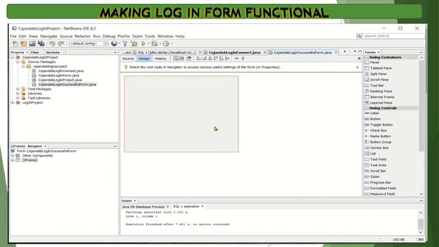
Task: Switch to Source view
Action: [x=128, y=58]
